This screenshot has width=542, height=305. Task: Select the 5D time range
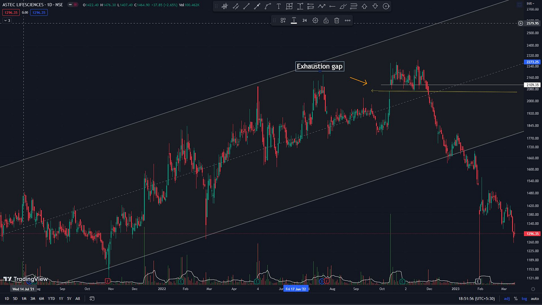click(15, 298)
